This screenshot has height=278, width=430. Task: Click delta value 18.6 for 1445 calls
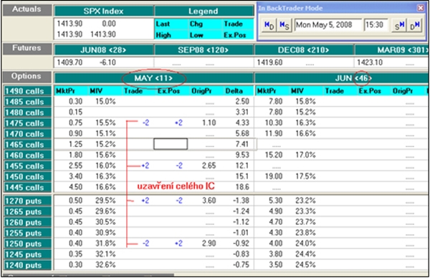[242, 187]
